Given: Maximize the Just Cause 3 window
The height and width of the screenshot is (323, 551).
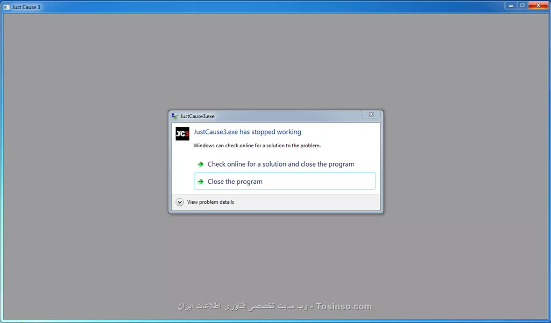Looking at the screenshot, I should [522, 5].
